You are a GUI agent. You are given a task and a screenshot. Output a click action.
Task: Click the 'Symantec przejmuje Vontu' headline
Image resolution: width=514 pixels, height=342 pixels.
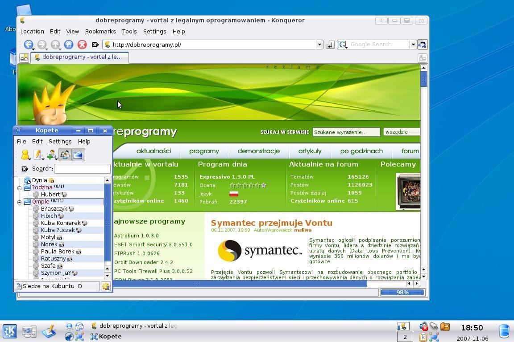coord(271,223)
